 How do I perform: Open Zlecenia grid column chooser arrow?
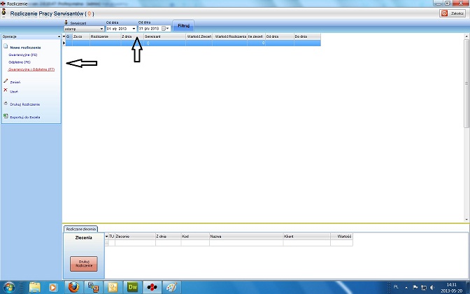pyautogui.click(x=106, y=237)
